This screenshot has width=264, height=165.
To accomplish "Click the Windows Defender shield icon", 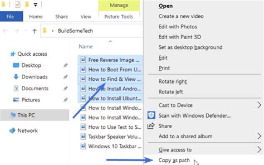I will (x=151, y=115).
